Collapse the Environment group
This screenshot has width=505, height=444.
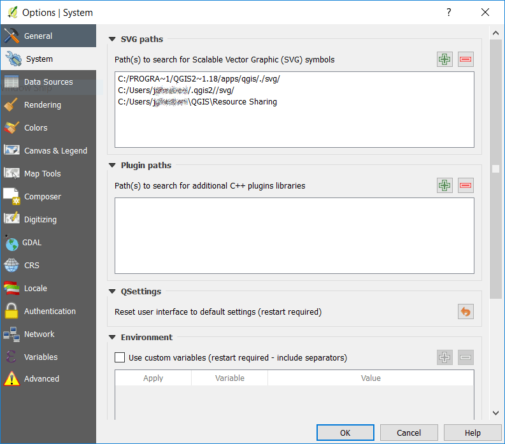pyautogui.click(x=112, y=338)
